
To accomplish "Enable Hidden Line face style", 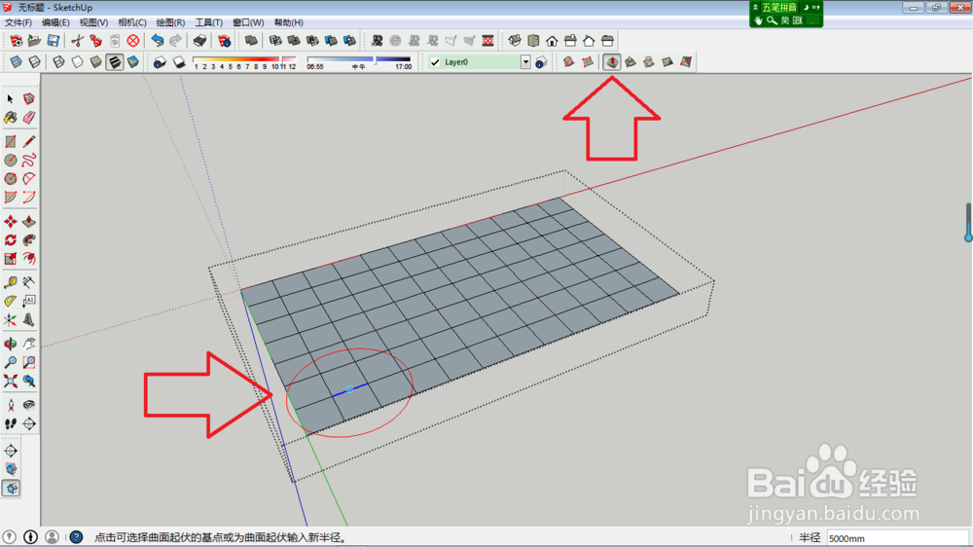I will click(77, 62).
